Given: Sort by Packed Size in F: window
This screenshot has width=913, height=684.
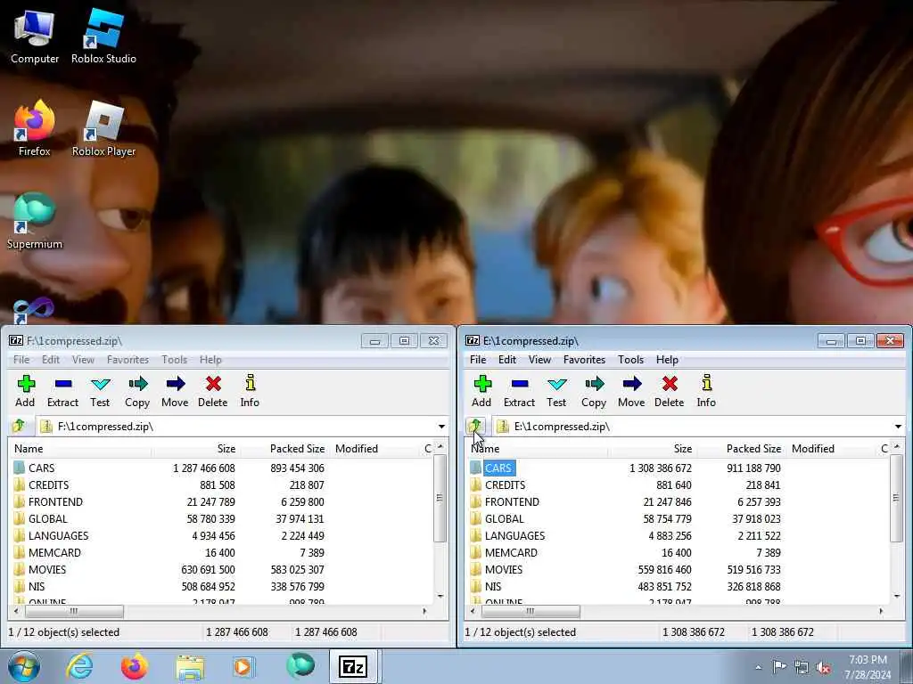Looking at the screenshot, I should pos(284,449).
